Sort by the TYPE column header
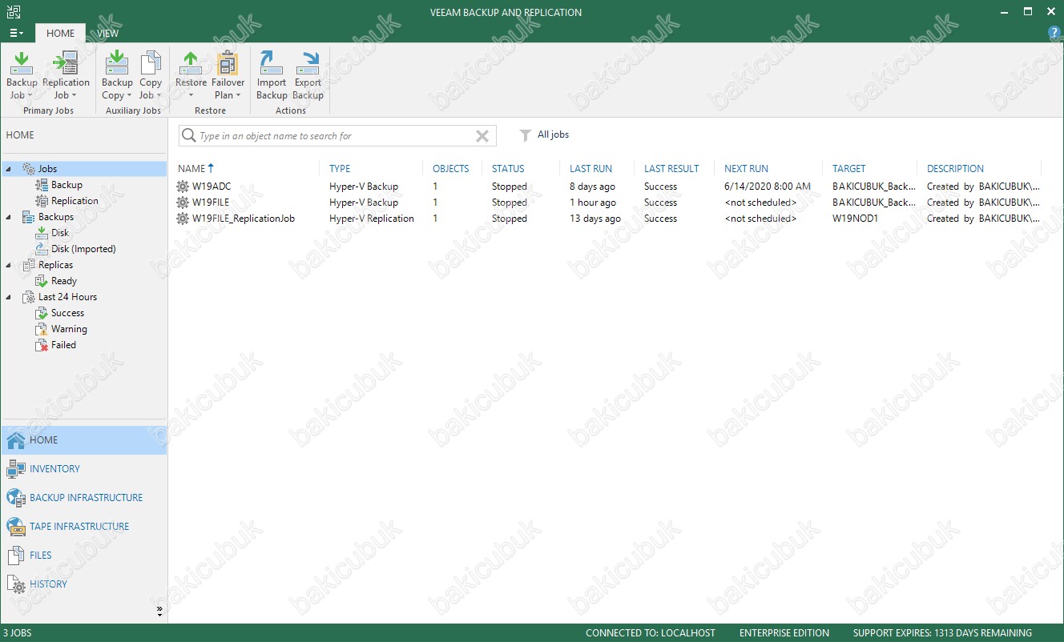 click(340, 169)
